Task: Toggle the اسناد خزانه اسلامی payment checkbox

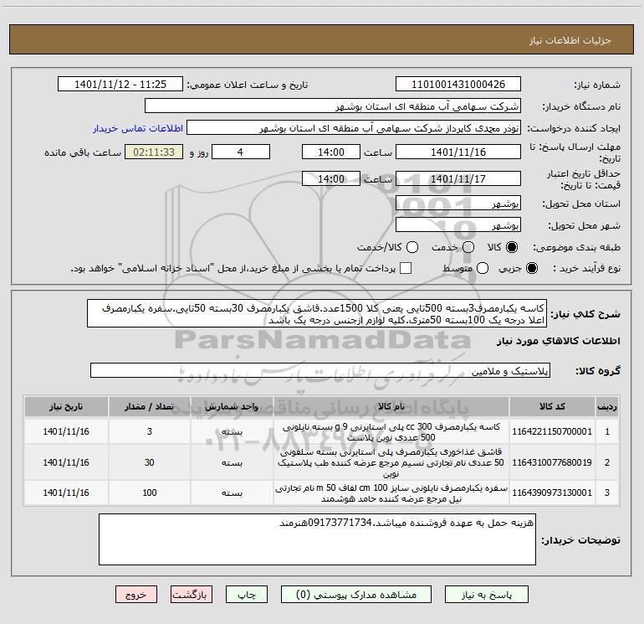Action: point(406,268)
